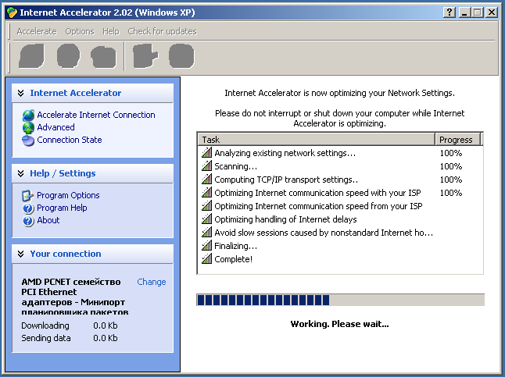The height and width of the screenshot is (377, 505).
Task: Click the green arrow Advanced icon
Action: coord(28,128)
